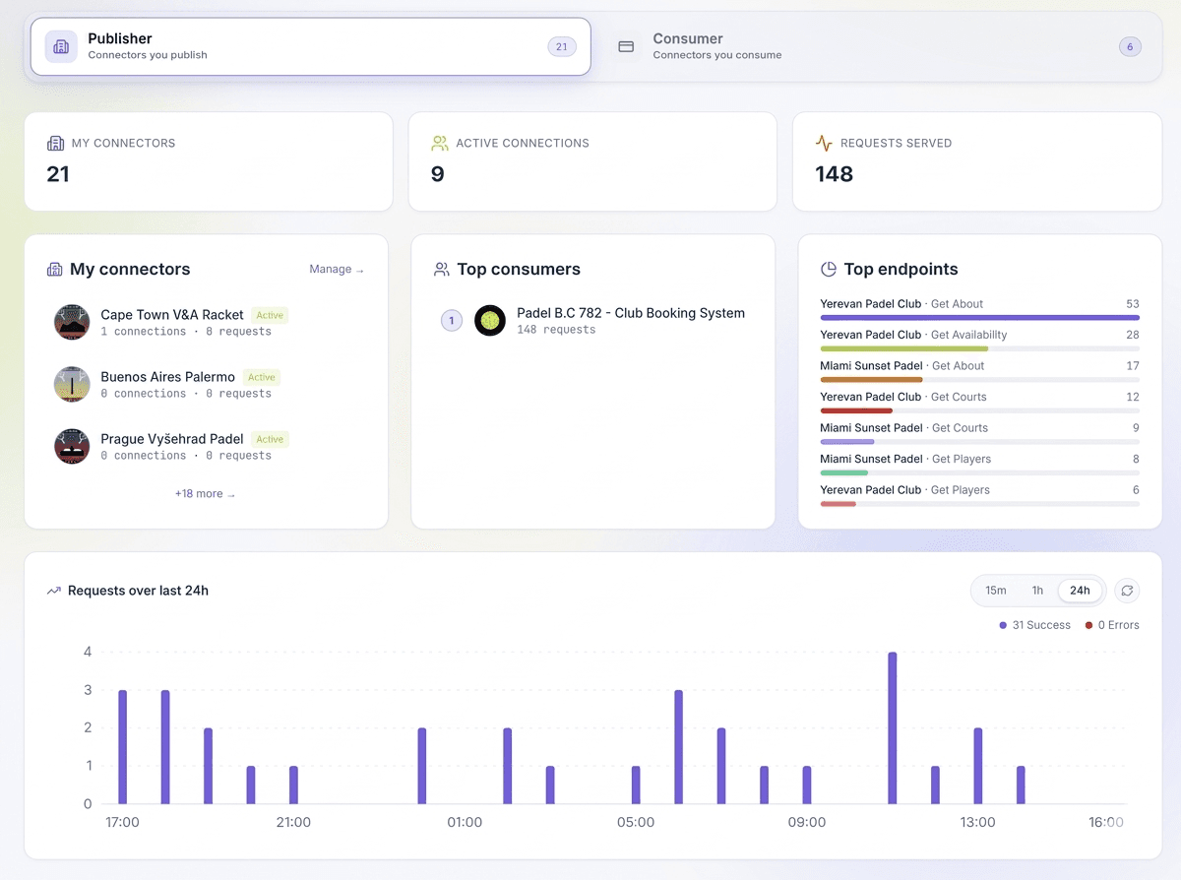Open the Active Connections value 9

pos(438,174)
